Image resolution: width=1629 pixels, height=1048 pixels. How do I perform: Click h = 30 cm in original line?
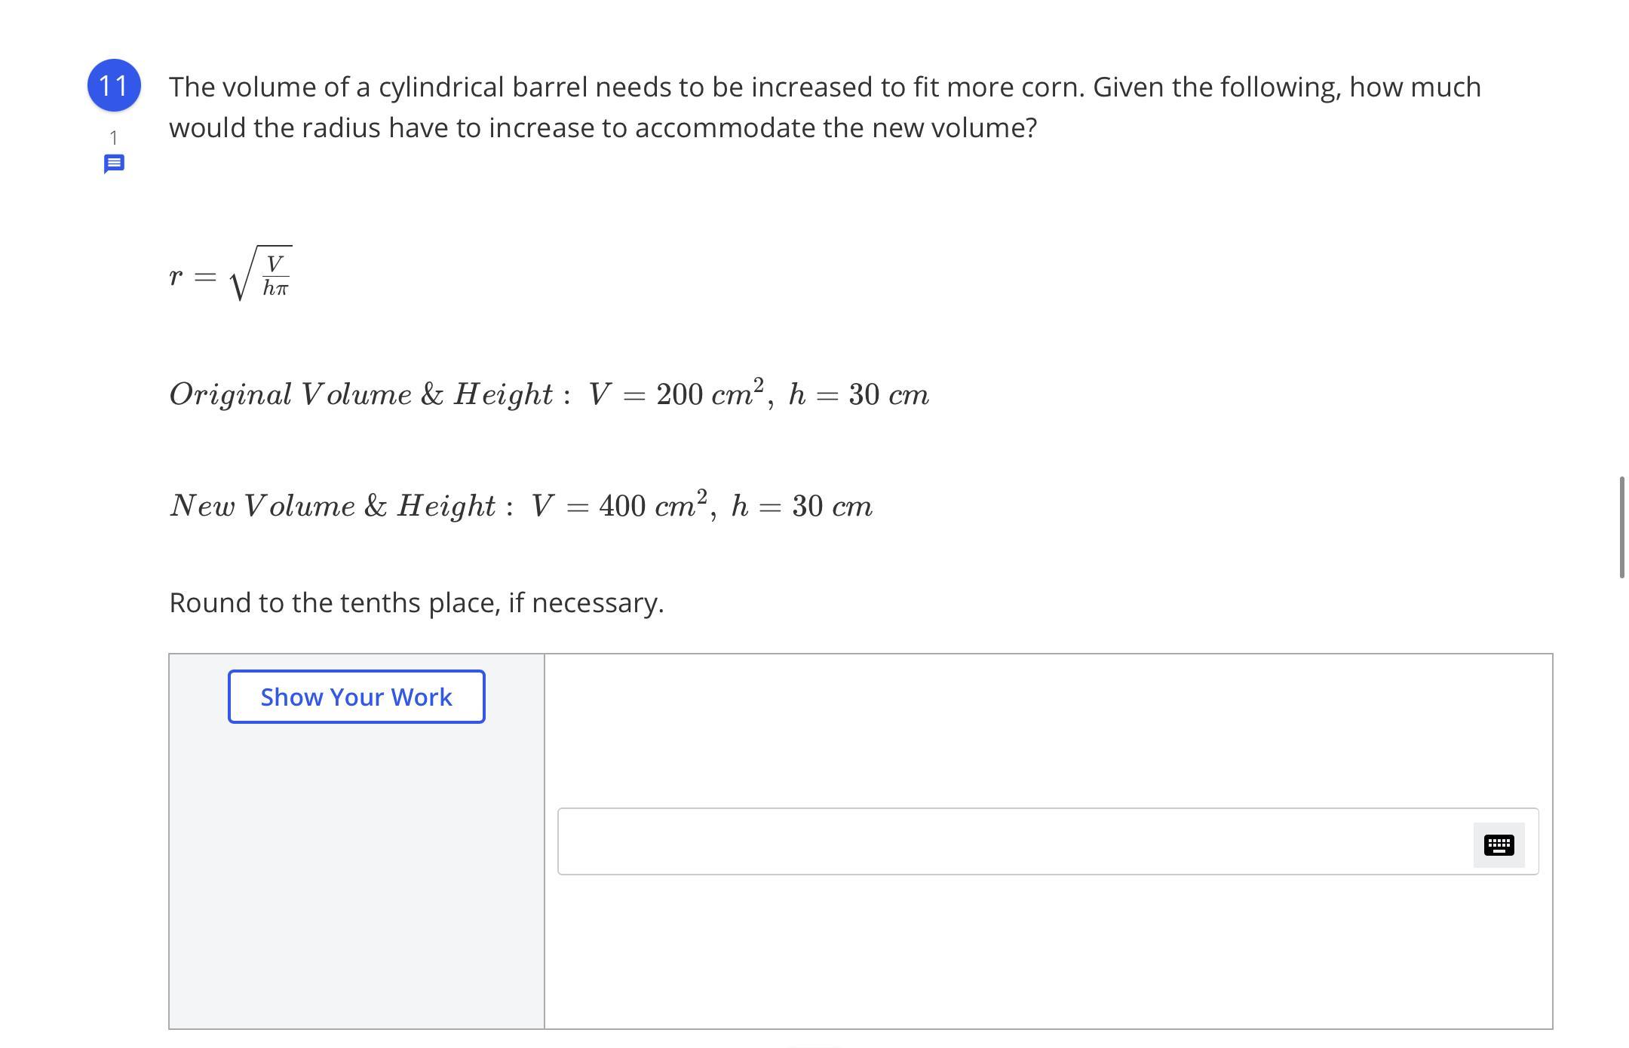tap(858, 394)
